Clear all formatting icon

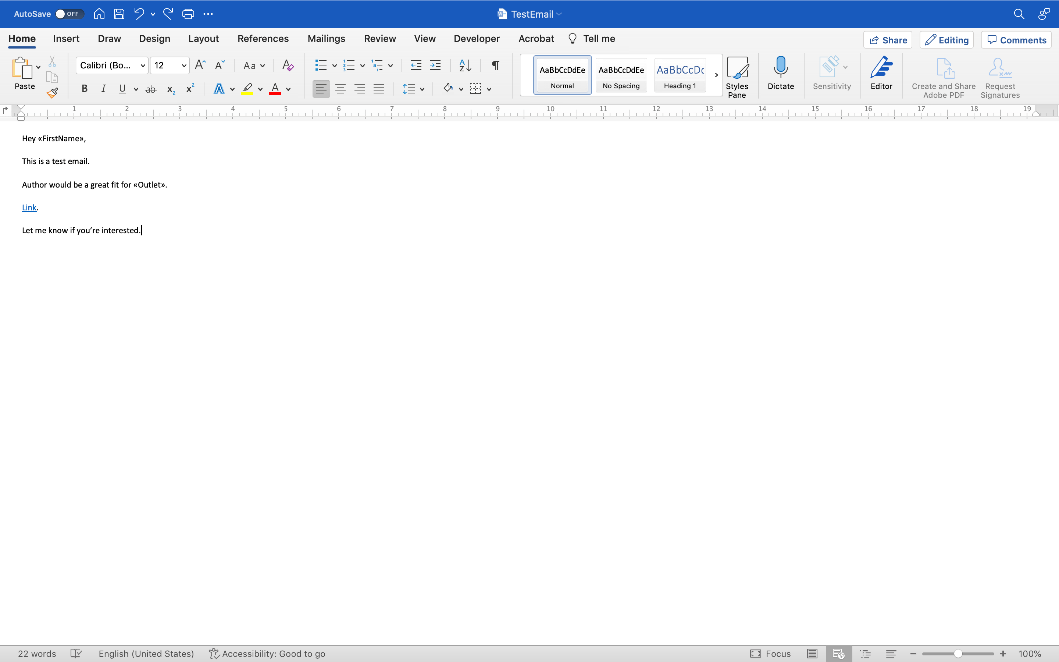[288, 65]
